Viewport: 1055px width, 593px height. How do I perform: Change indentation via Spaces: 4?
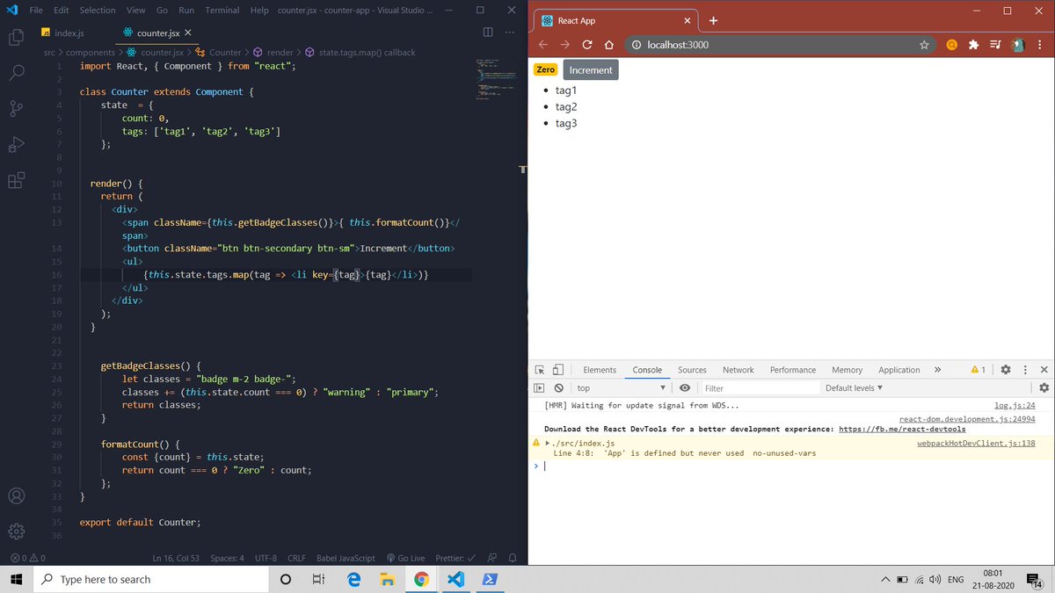[227, 558]
